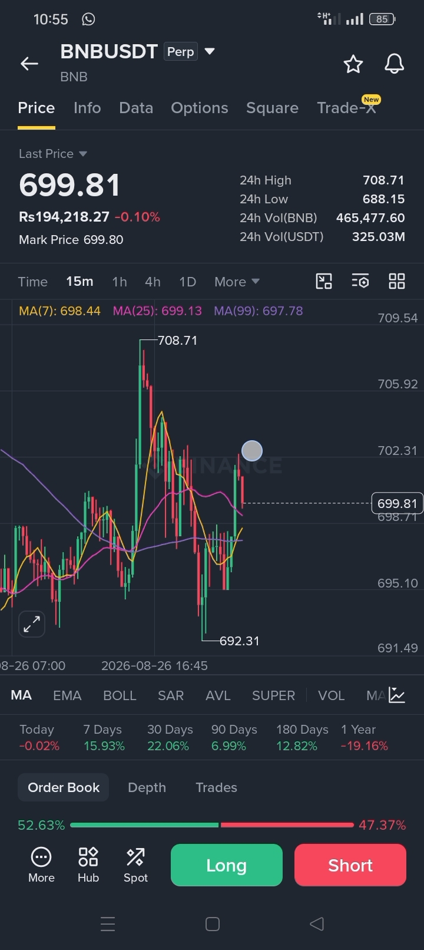Tap the MA(7): 698.44 legend
The image size is (424, 950).
(x=59, y=311)
